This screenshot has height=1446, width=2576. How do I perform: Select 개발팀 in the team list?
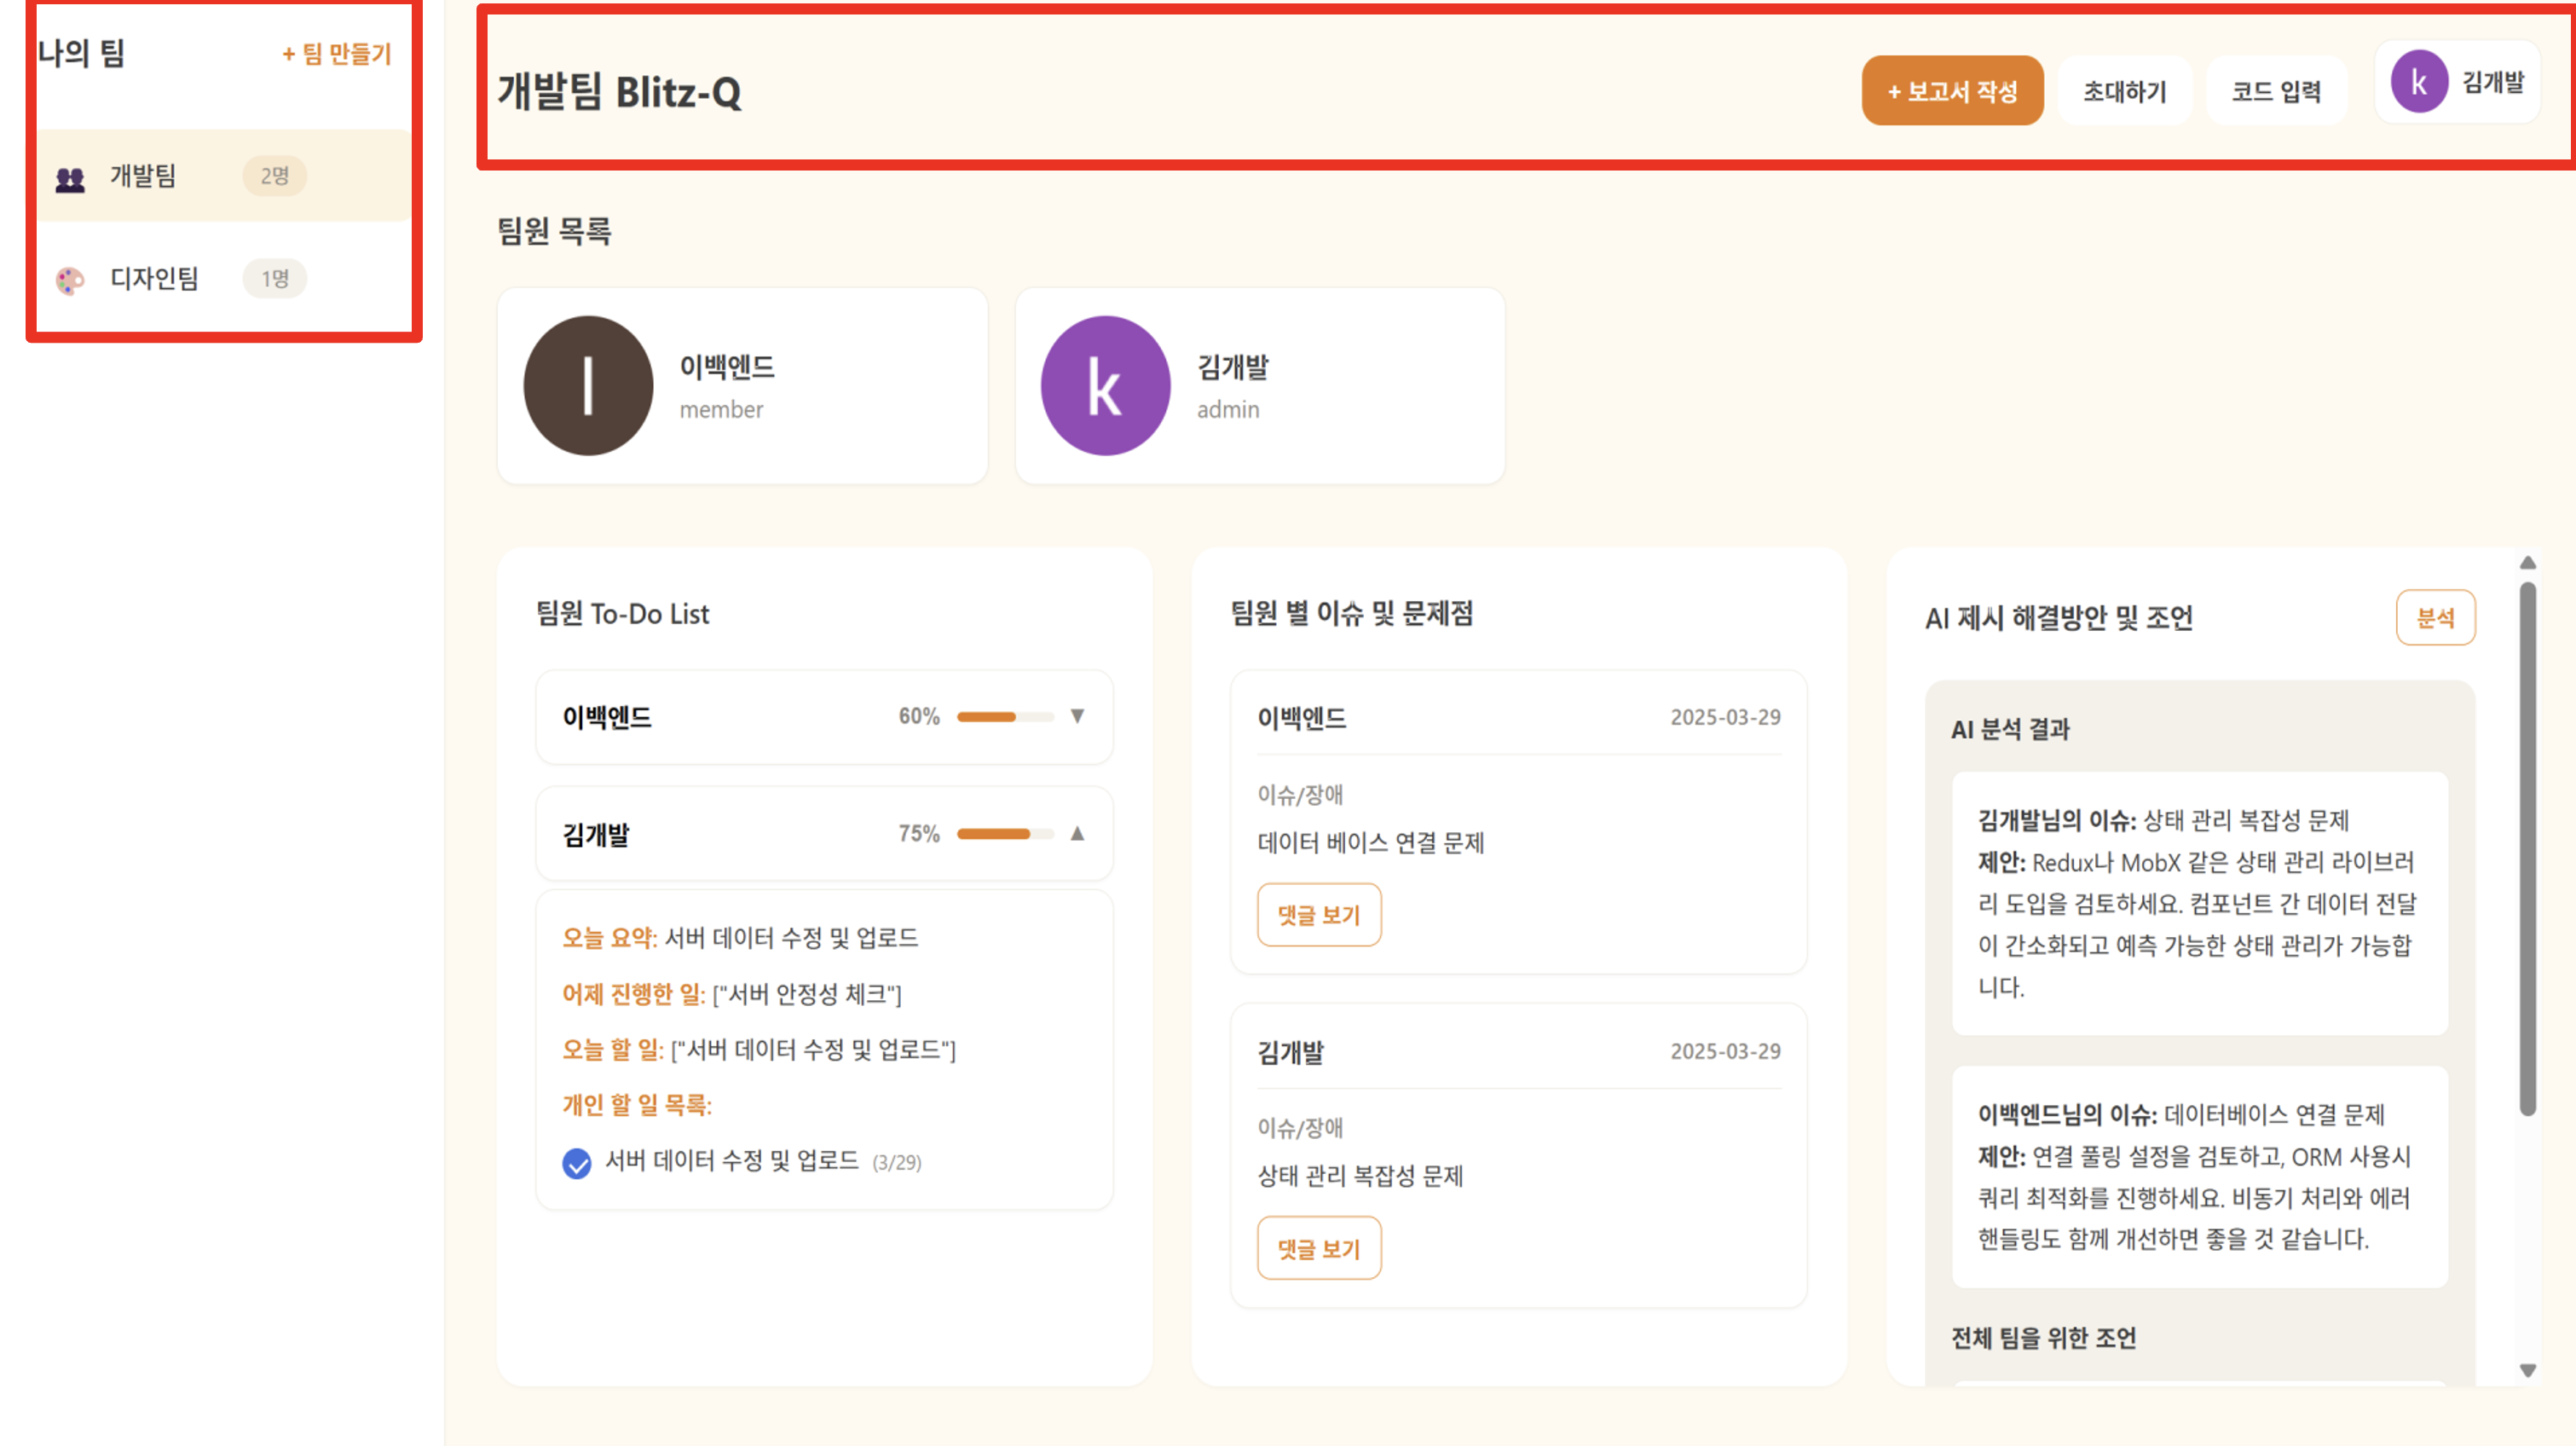pyautogui.click(x=143, y=176)
